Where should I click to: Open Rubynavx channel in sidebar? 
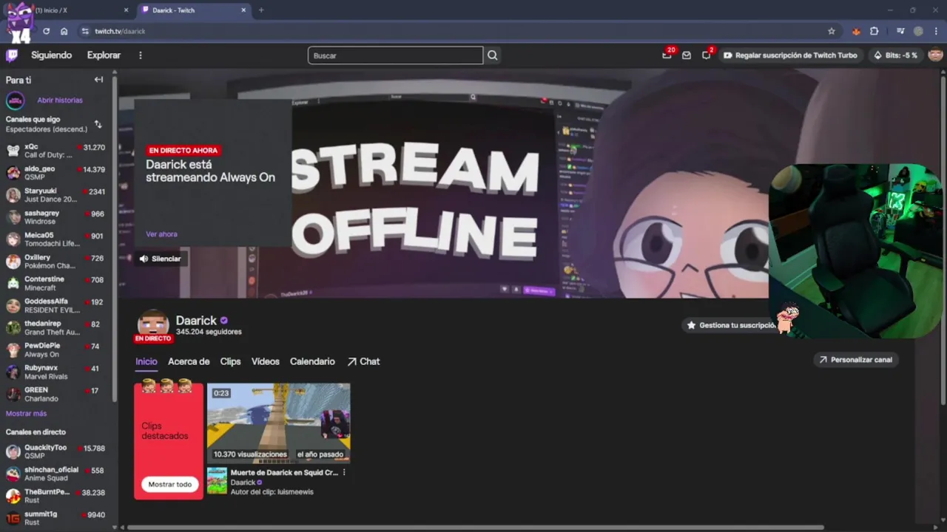point(55,372)
